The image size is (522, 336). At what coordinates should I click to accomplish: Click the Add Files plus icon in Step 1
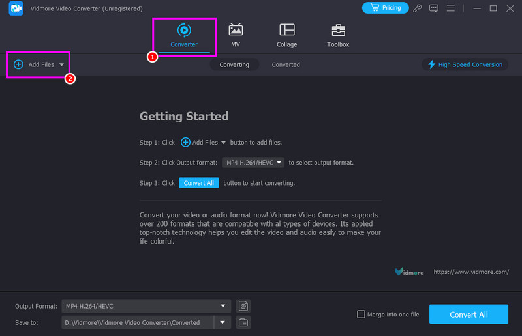(185, 142)
